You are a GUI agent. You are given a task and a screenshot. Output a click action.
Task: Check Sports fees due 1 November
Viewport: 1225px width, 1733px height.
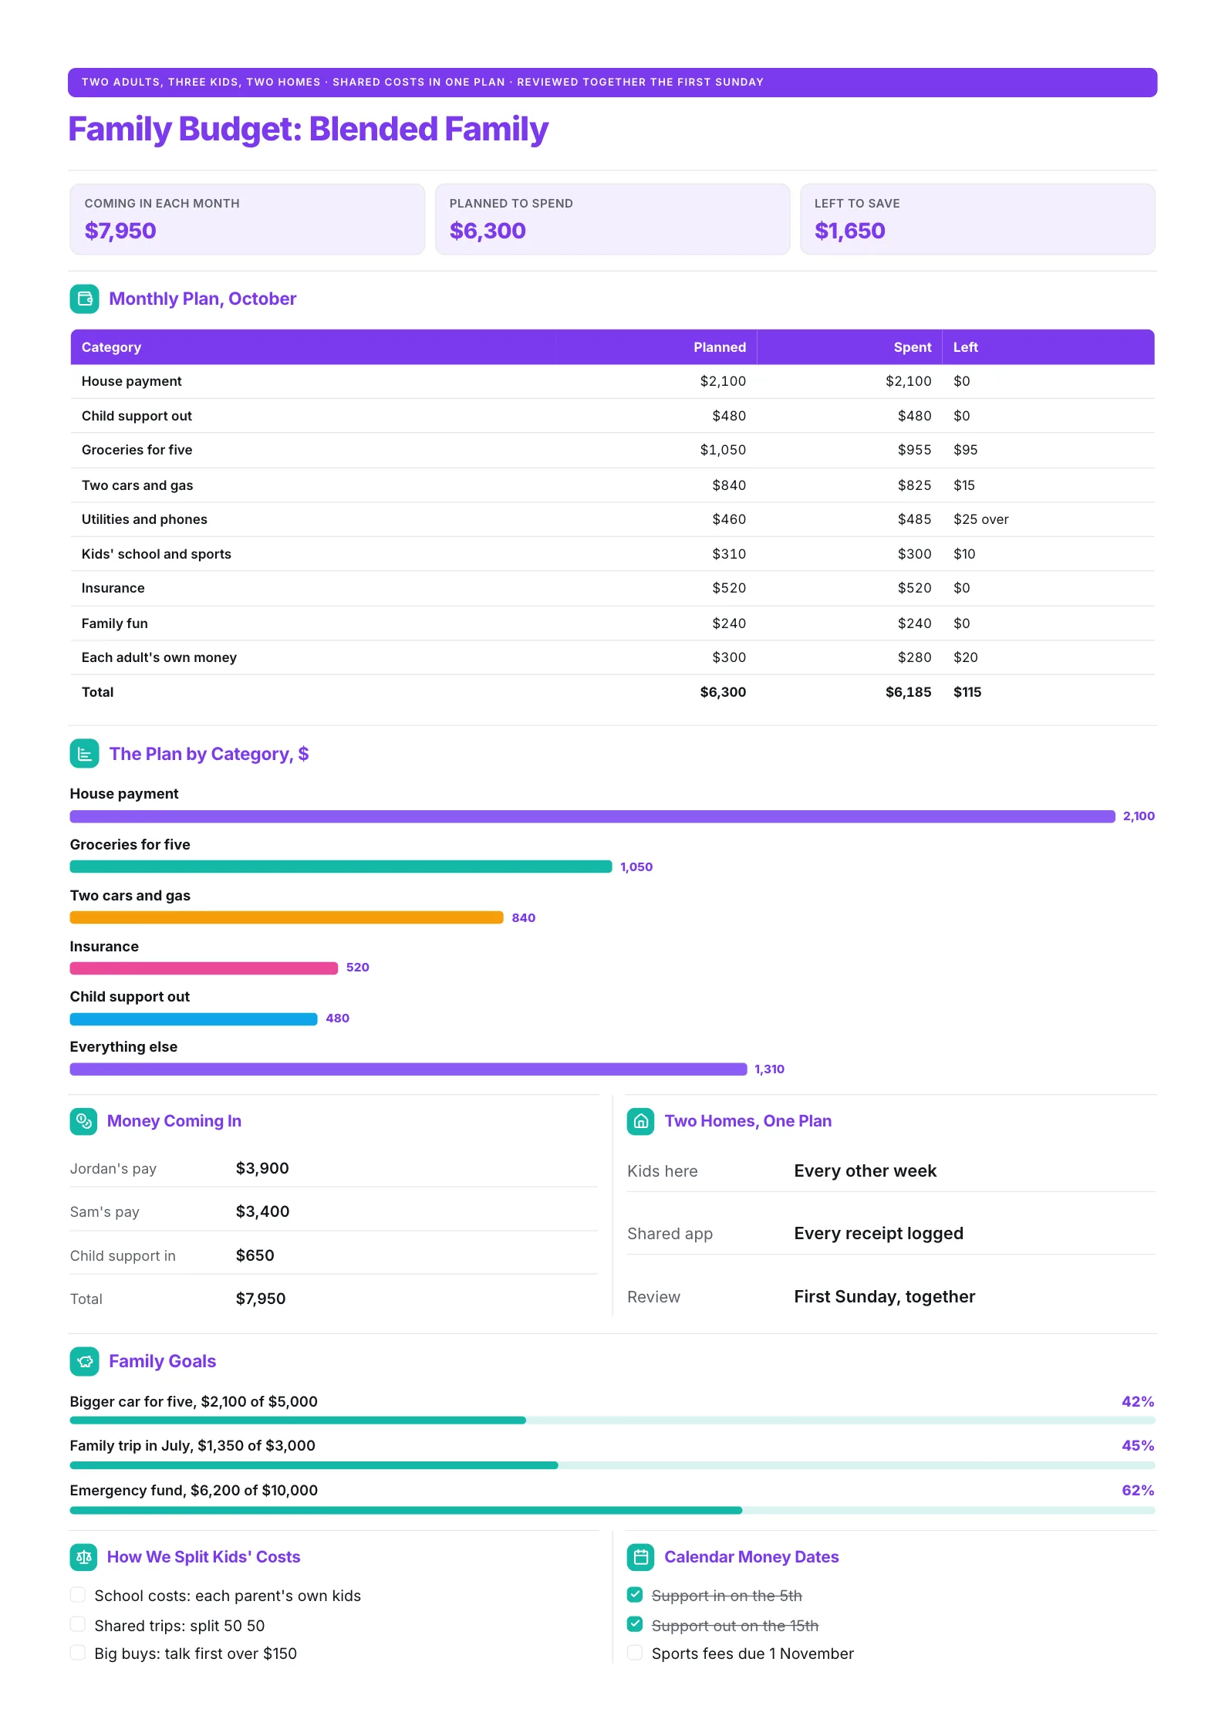(635, 1653)
